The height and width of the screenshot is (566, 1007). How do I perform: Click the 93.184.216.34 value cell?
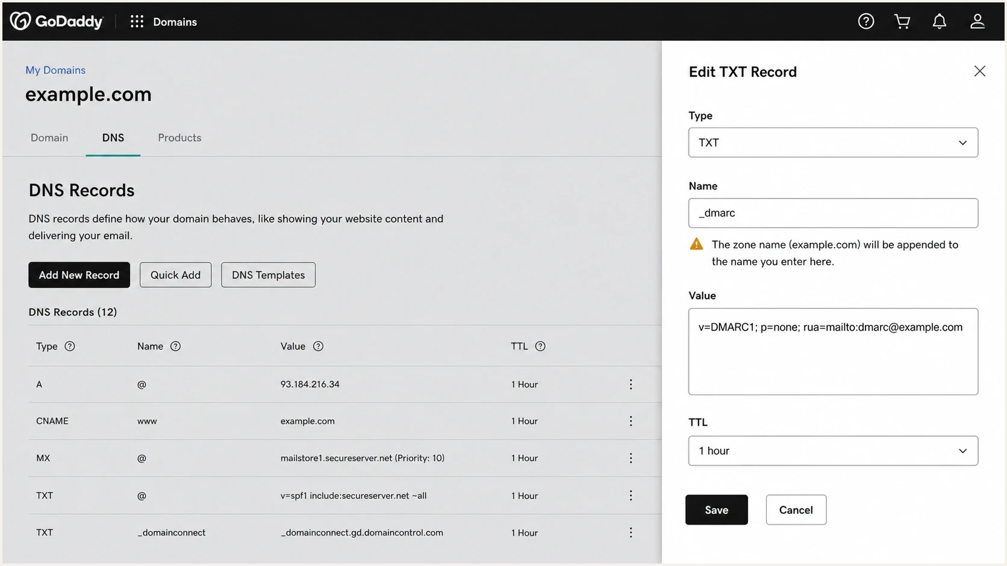[x=310, y=384]
